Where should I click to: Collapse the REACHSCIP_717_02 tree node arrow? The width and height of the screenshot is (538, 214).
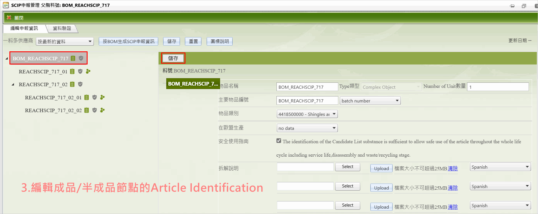pos(13,84)
